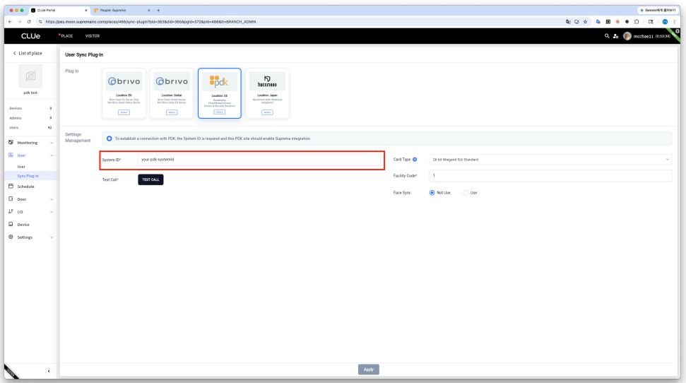Select the Brivo Location EU plug-in card
Viewport: 686px width, 383px height.
[x=124, y=93]
